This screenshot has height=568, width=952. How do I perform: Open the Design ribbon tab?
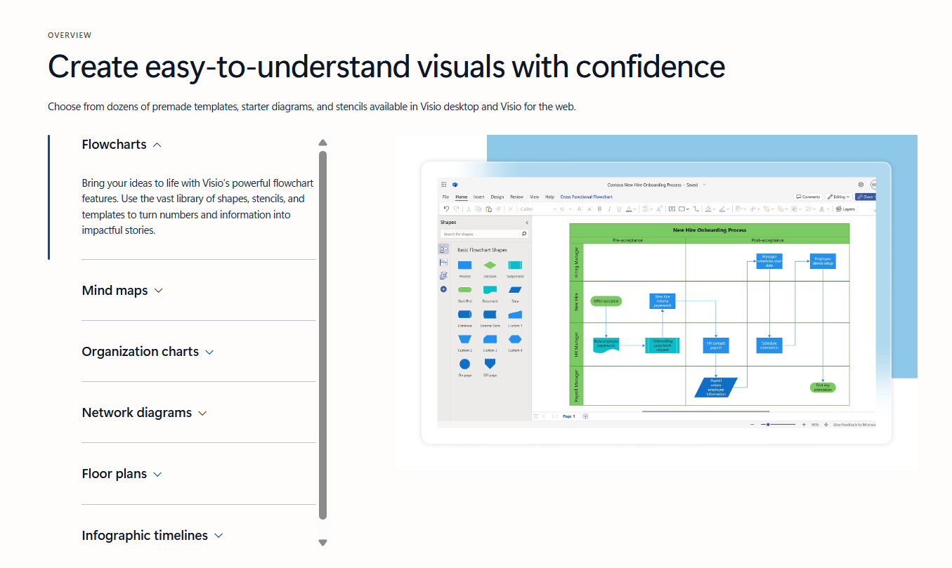[x=497, y=197]
